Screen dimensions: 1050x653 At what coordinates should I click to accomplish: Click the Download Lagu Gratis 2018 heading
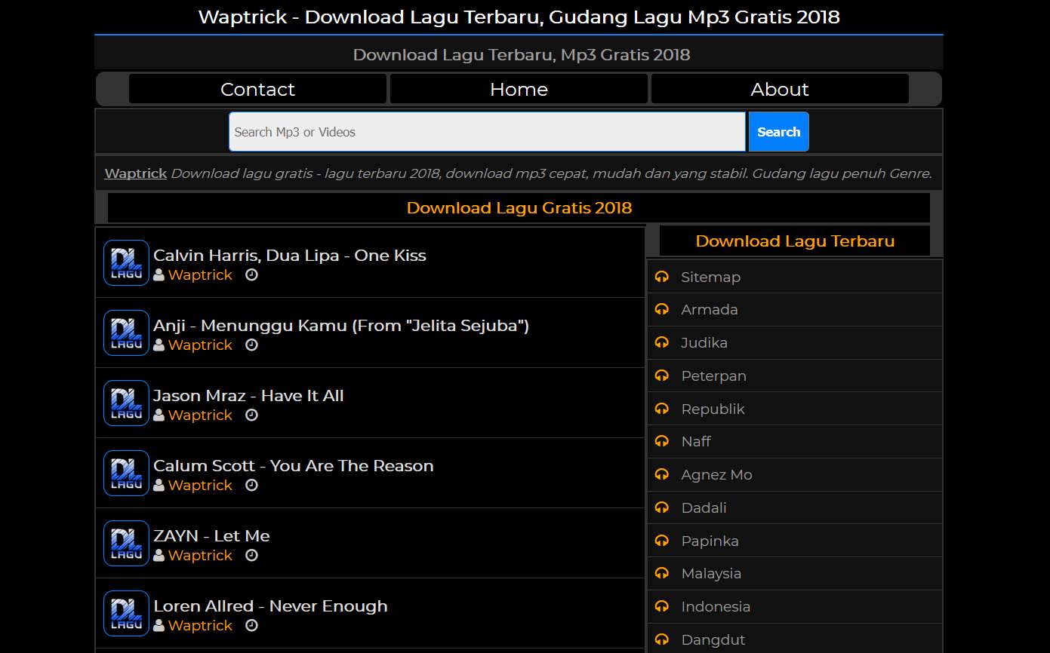pyautogui.click(x=519, y=208)
